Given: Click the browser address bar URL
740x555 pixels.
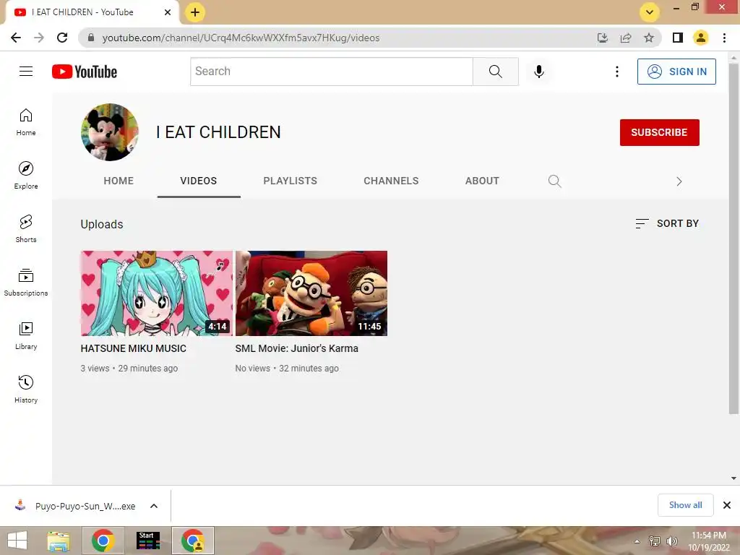Looking at the screenshot, I should (x=241, y=38).
